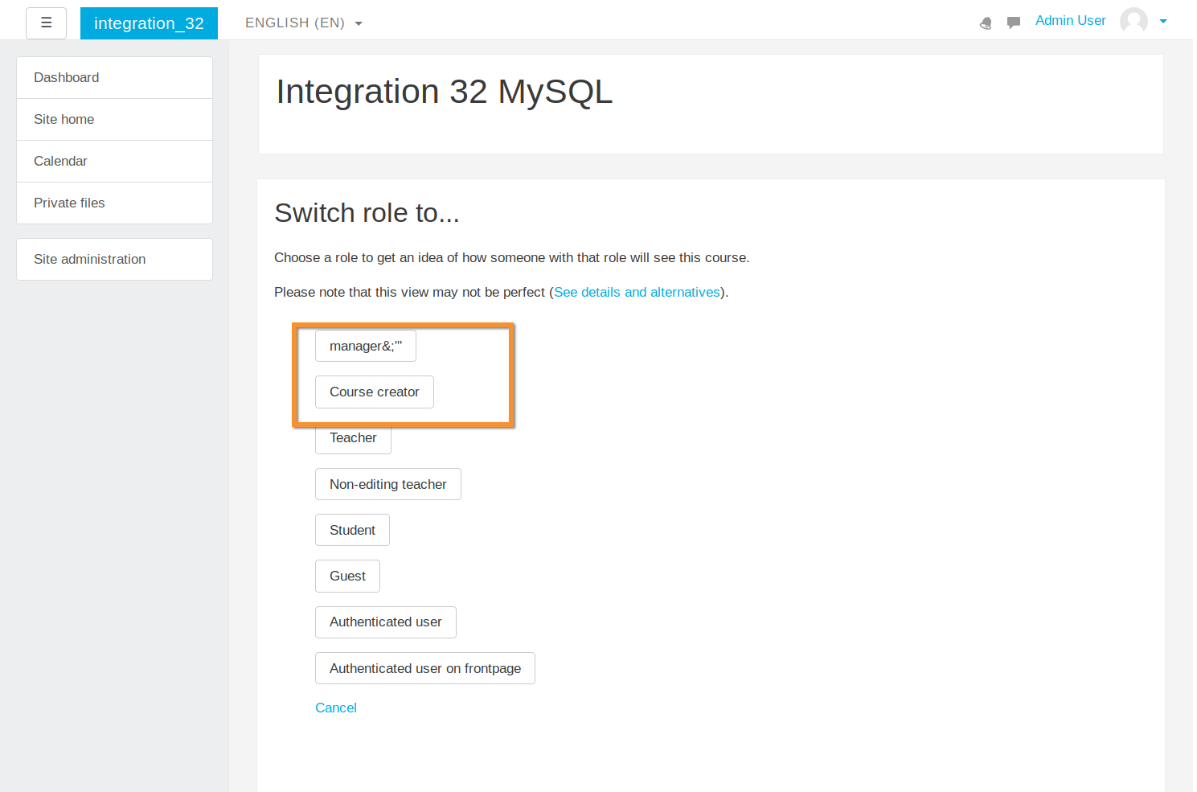
Task: Choose Authenticated user on frontpage role
Action: pyautogui.click(x=425, y=668)
